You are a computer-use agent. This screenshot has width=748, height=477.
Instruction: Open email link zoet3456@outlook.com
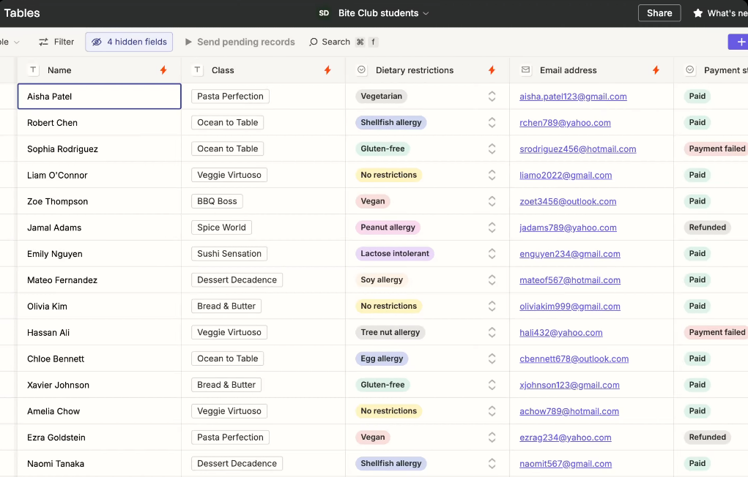[568, 201]
